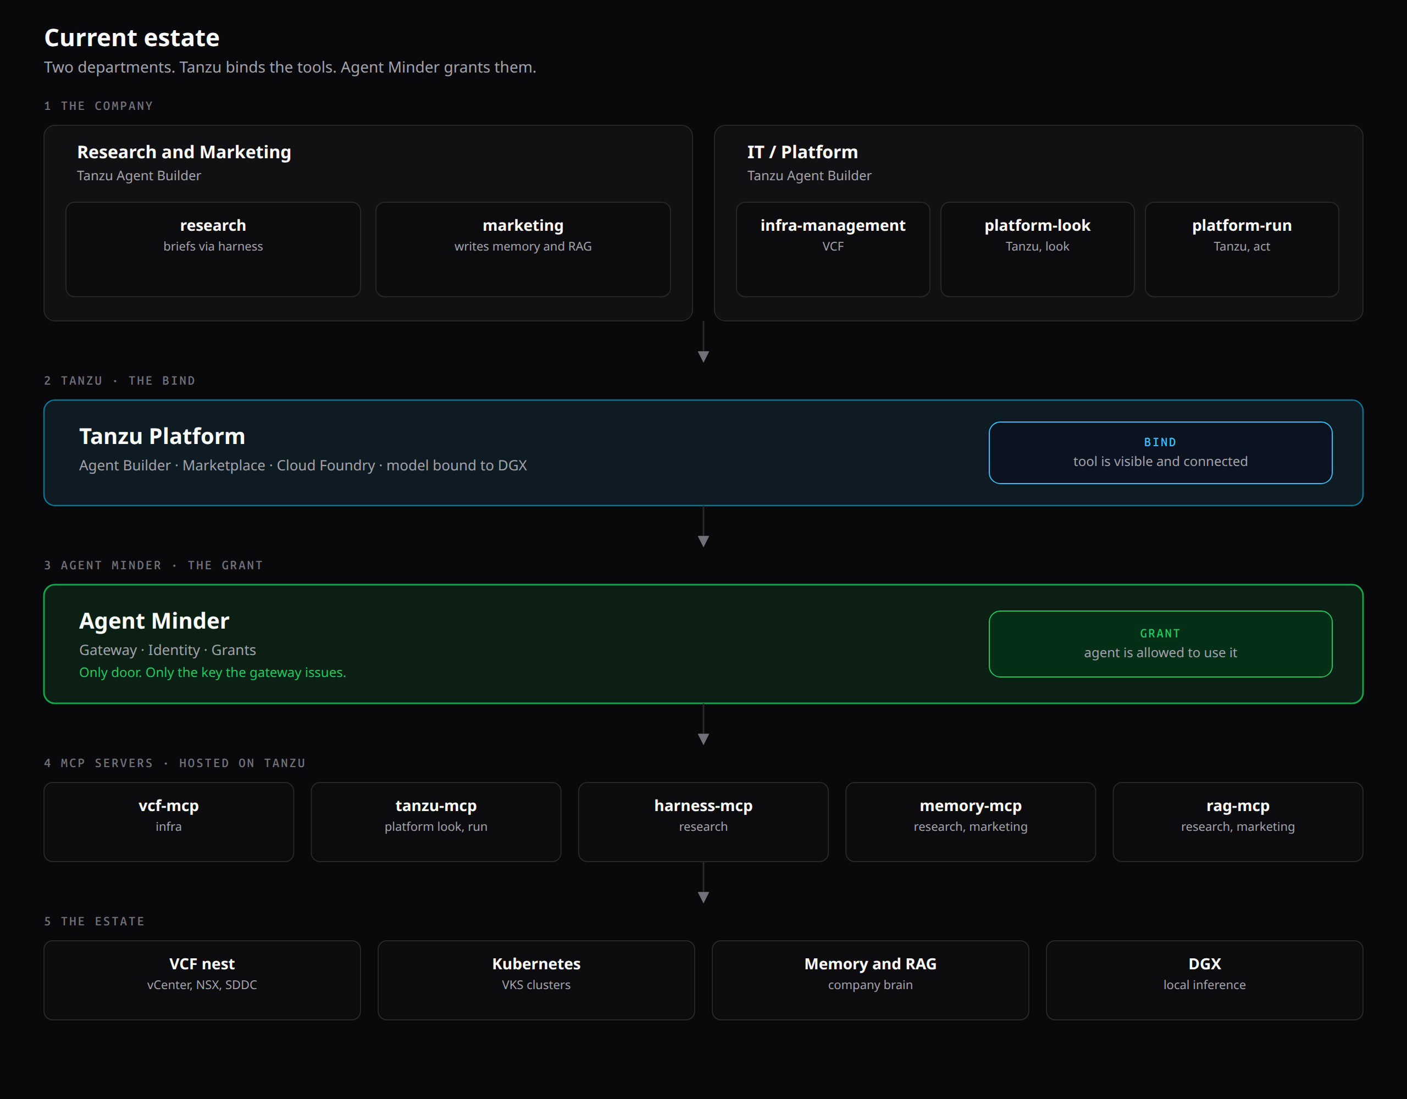The width and height of the screenshot is (1407, 1099).
Task: Select the Agent Minder title
Action: (154, 620)
